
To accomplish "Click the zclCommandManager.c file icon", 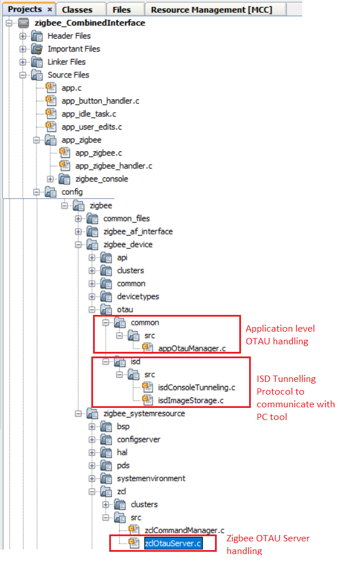I will click(134, 530).
